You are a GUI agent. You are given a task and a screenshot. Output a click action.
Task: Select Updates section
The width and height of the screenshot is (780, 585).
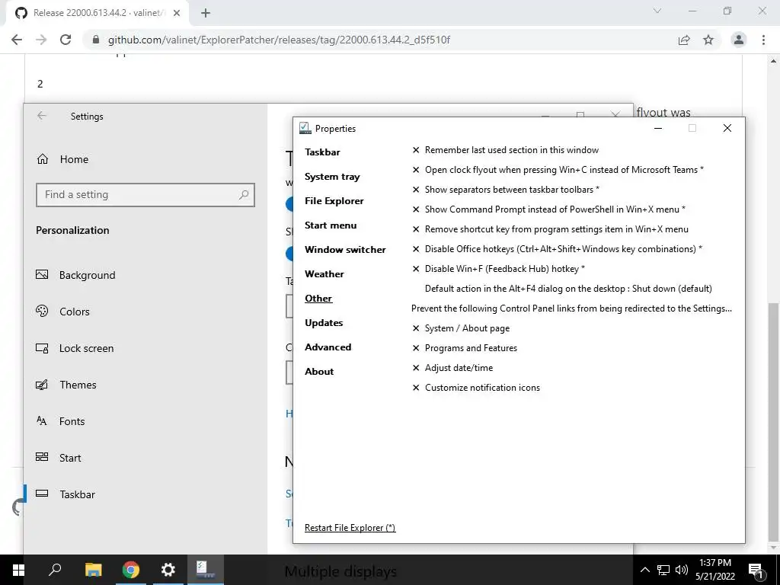pos(324,323)
